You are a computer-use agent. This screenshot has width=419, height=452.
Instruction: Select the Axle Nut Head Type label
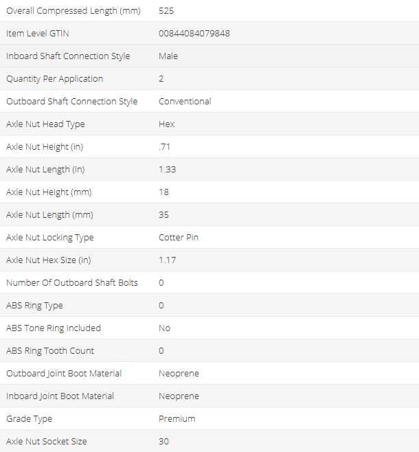pos(45,124)
